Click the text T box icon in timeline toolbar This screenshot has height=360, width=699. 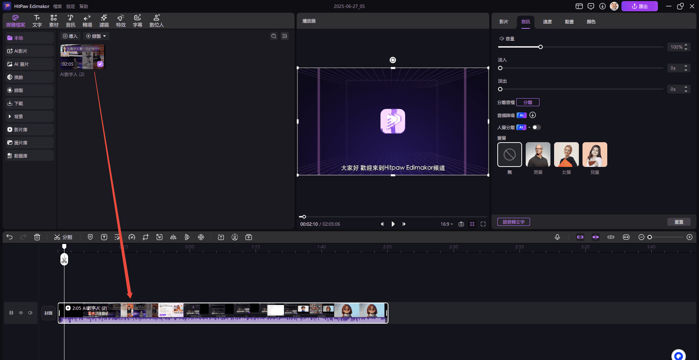point(104,237)
